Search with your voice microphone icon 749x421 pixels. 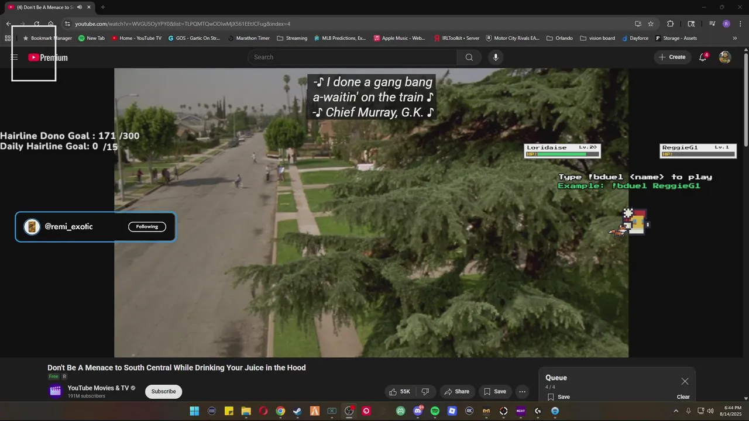pos(496,57)
